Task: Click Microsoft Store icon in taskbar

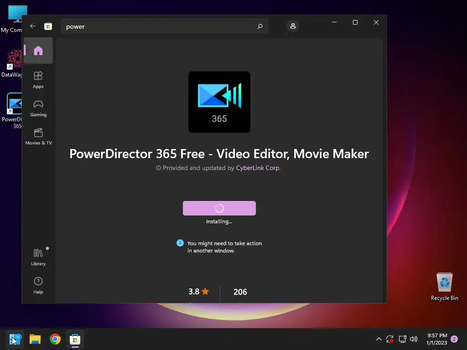Action: (75, 339)
